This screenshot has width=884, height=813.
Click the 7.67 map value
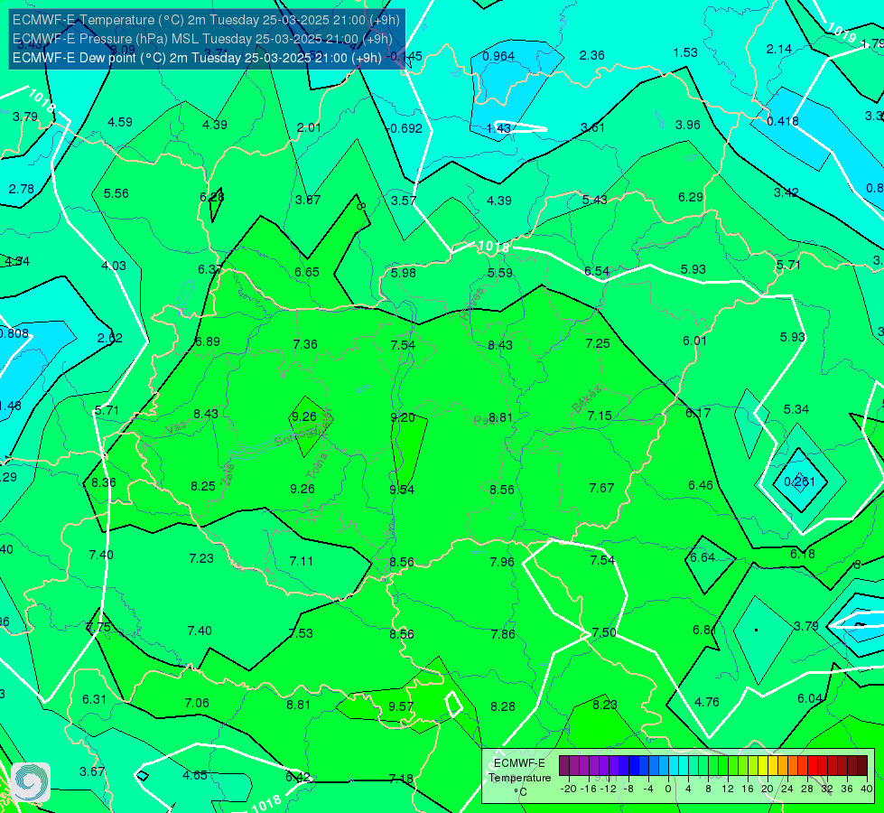[601, 488]
